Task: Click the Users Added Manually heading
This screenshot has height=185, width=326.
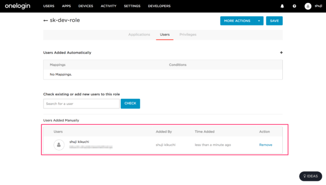Action: [x=61, y=120]
